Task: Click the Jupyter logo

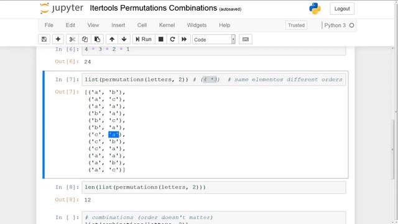Action: 62,8
